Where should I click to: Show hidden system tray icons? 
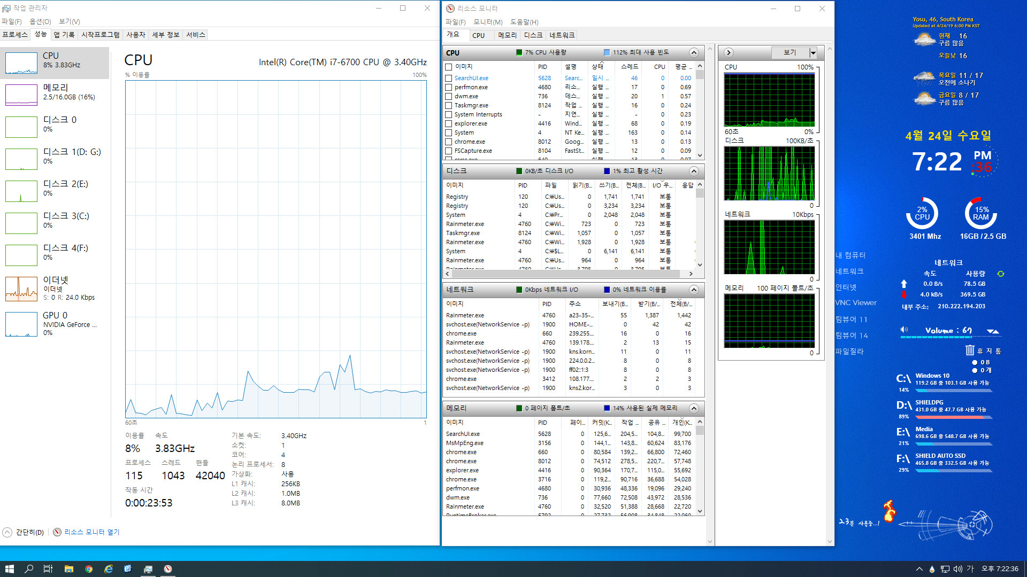919,569
